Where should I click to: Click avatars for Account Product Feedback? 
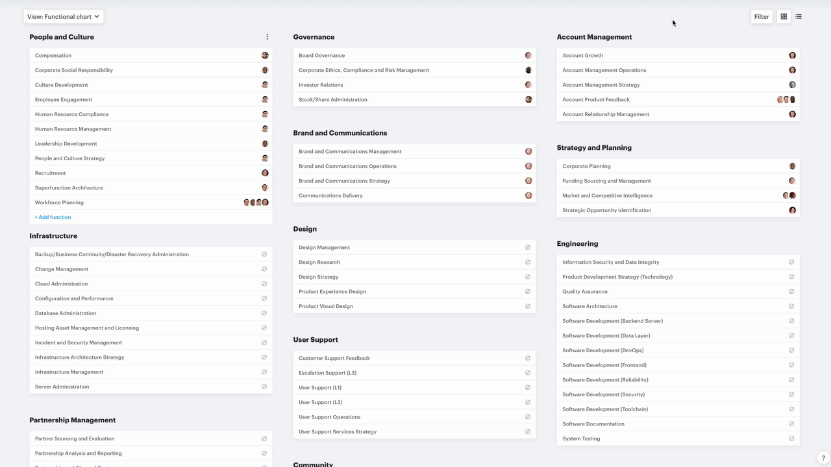786,100
